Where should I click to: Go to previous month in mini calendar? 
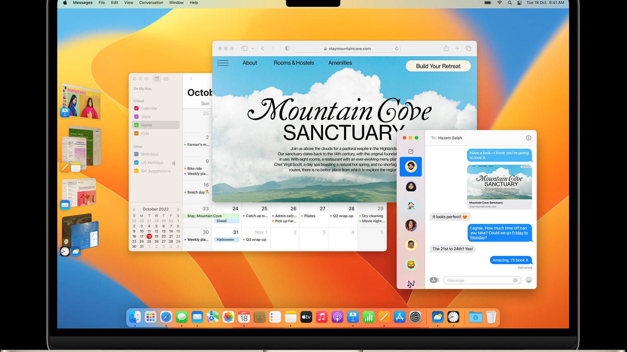134,209
